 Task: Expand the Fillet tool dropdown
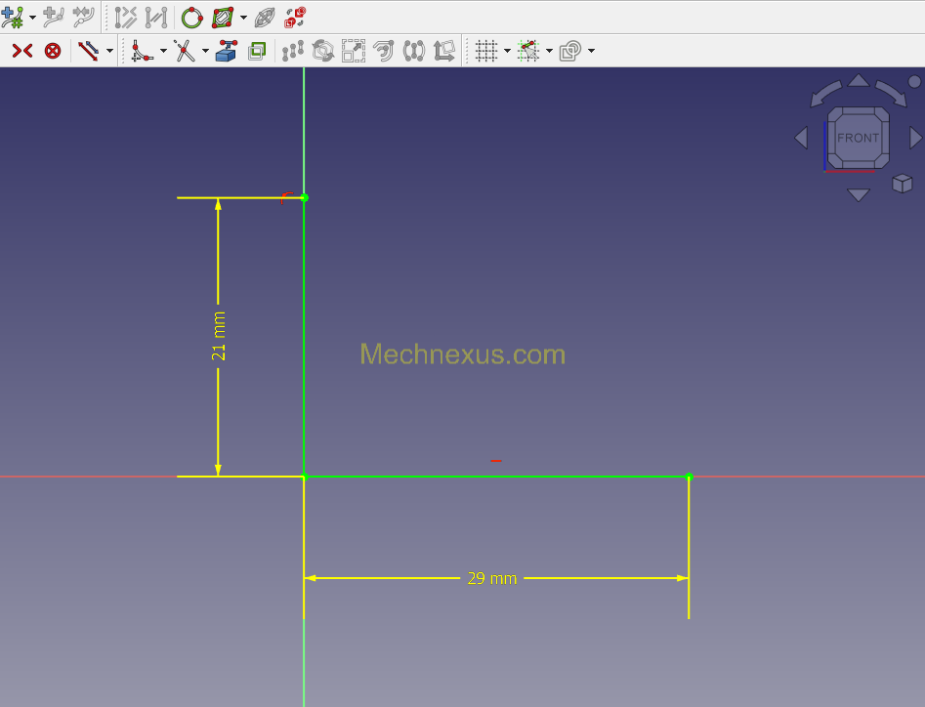(163, 52)
